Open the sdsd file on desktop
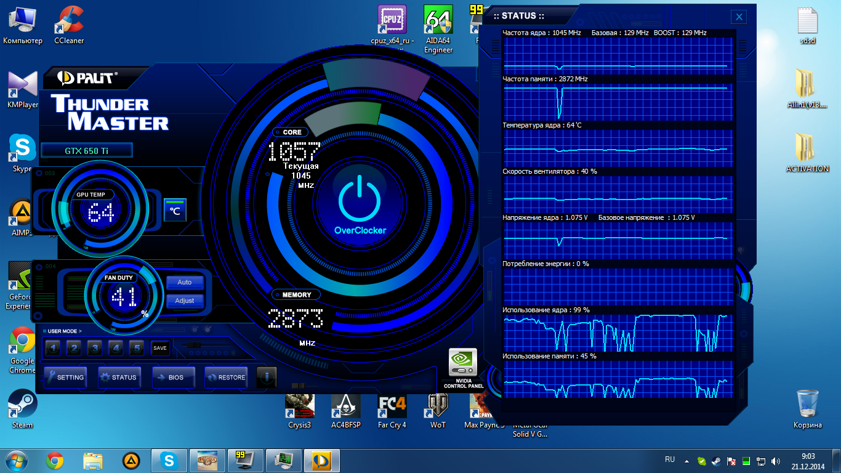Image resolution: width=841 pixels, height=473 pixels. (x=807, y=25)
